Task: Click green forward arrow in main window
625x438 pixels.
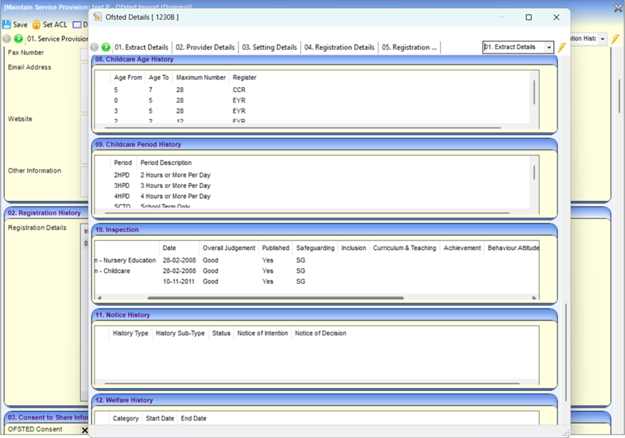Action: click(19, 39)
